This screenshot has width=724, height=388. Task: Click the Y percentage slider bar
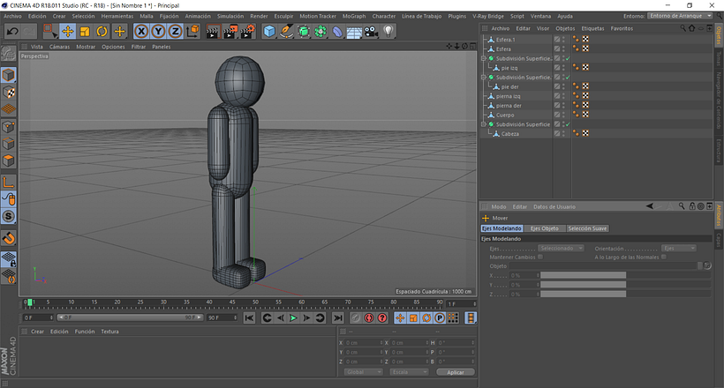click(583, 285)
